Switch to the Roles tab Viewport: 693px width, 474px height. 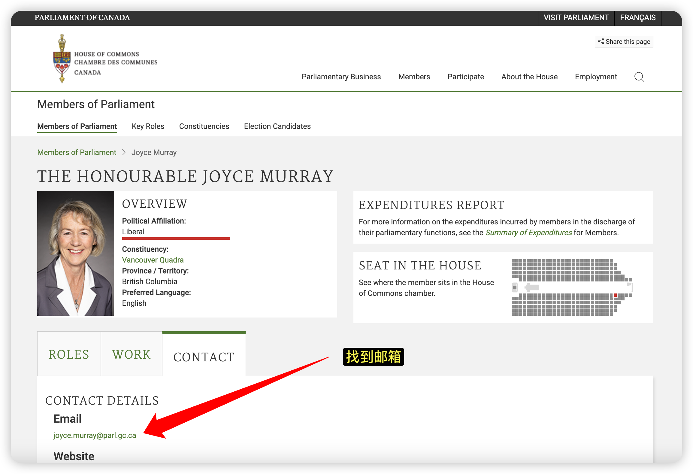[69, 354]
